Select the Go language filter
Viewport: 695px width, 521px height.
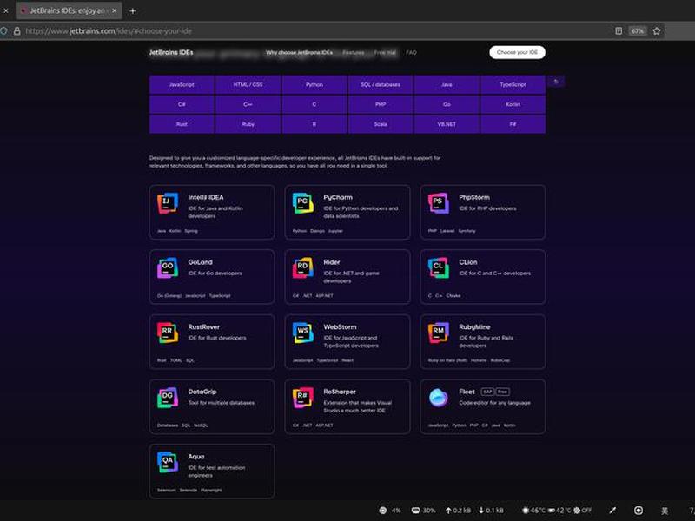[x=447, y=104]
